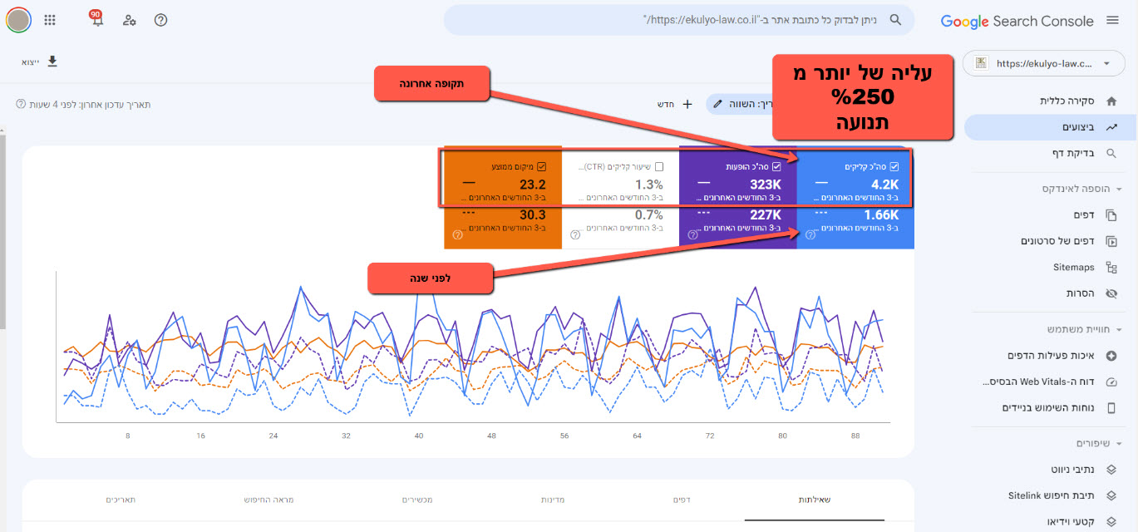Toggle the מיקום ממוצע checkbox
Screen dimensions: 1138x532
(x=542, y=166)
